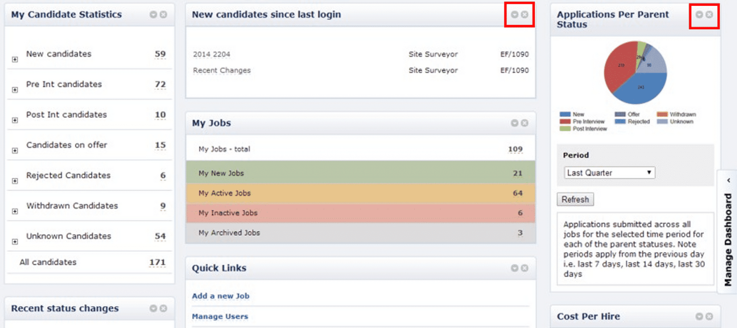The width and height of the screenshot is (737, 328).
Task: Close the My Candidate Statistics widget
Action: pyautogui.click(x=163, y=15)
